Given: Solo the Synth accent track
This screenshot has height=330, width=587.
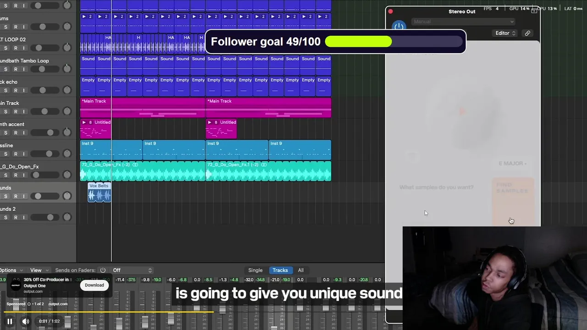Looking at the screenshot, I should (6, 132).
